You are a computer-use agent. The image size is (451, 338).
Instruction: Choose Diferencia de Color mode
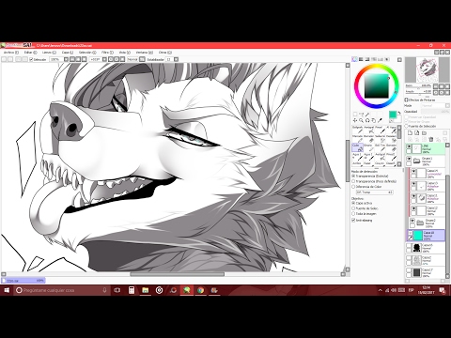pos(366,187)
